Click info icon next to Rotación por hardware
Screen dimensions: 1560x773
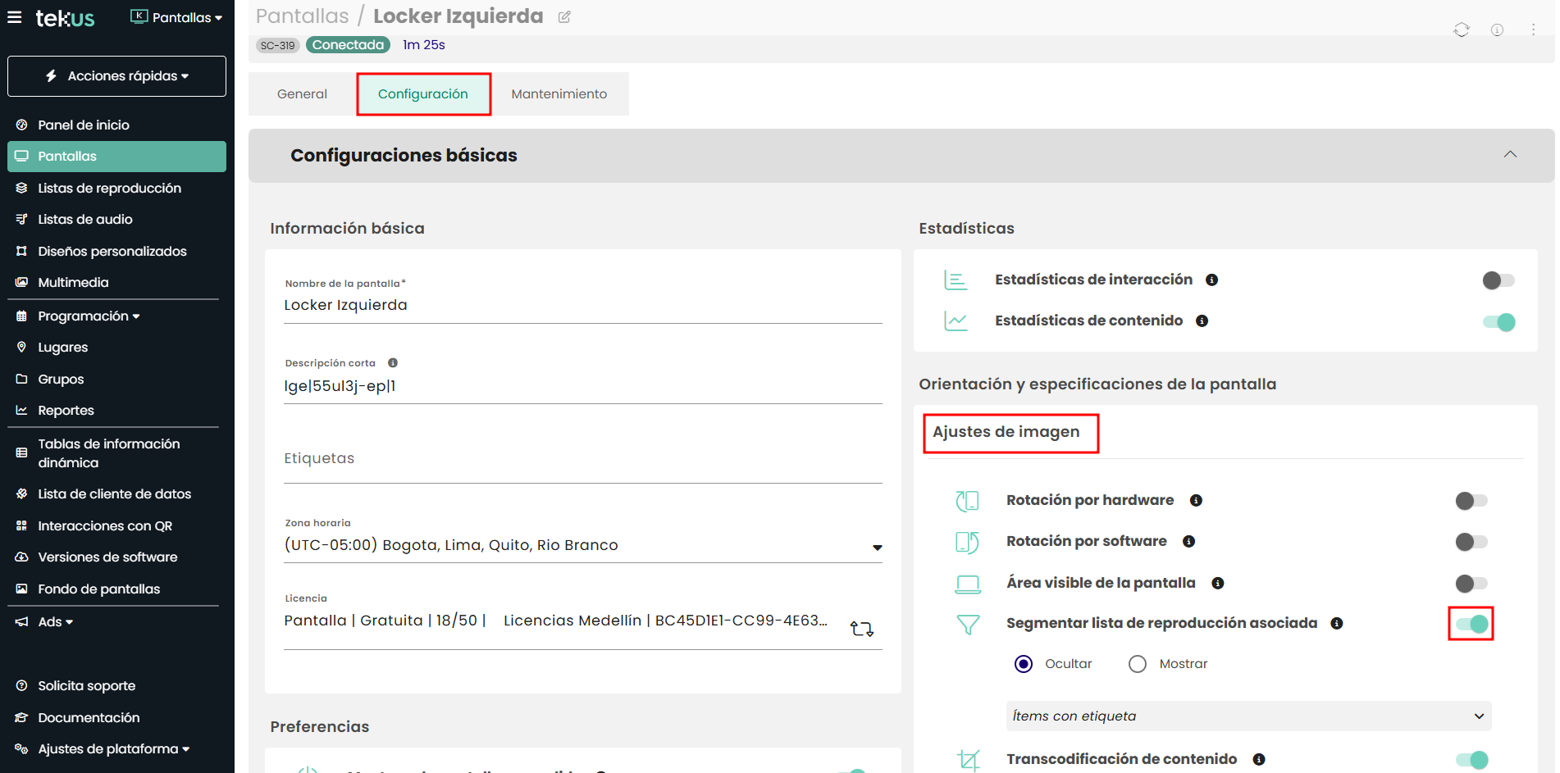click(1196, 501)
